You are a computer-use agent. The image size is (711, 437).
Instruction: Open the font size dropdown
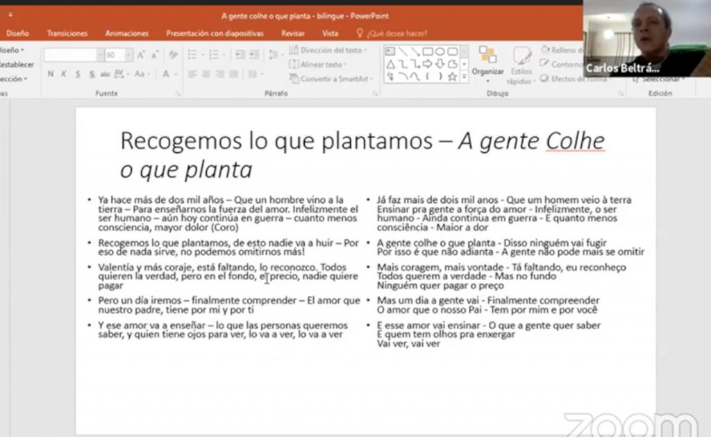coord(128,55)
